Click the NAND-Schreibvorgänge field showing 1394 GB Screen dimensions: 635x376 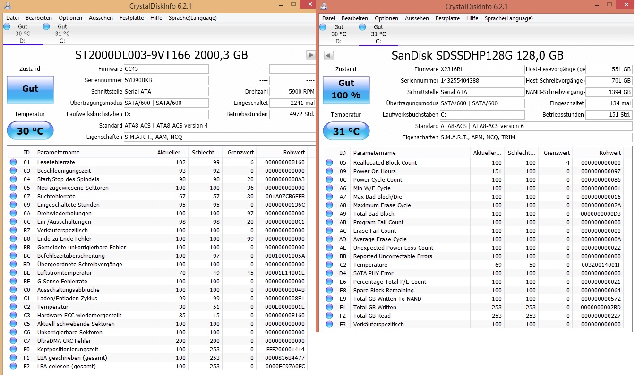[x=609, y=92]
